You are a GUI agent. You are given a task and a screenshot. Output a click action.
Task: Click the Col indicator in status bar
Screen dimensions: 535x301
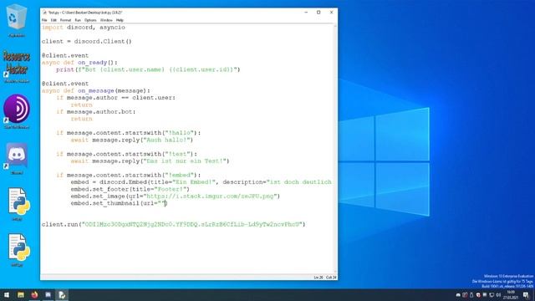click(x=331, y=278)
